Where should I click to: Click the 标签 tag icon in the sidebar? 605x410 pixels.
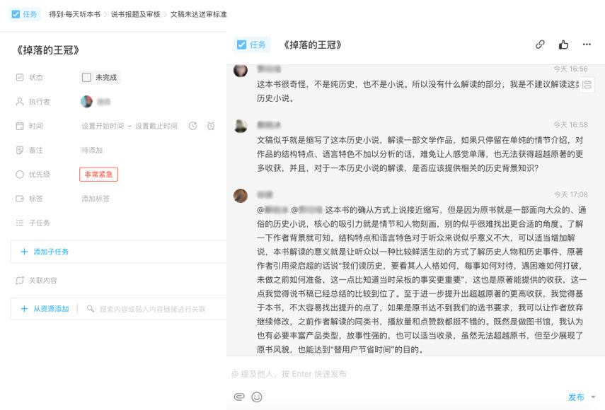[19, 199]
